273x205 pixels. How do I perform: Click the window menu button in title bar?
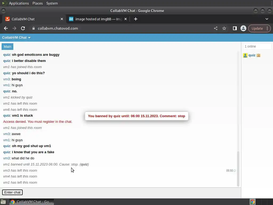tap(3, 11)
